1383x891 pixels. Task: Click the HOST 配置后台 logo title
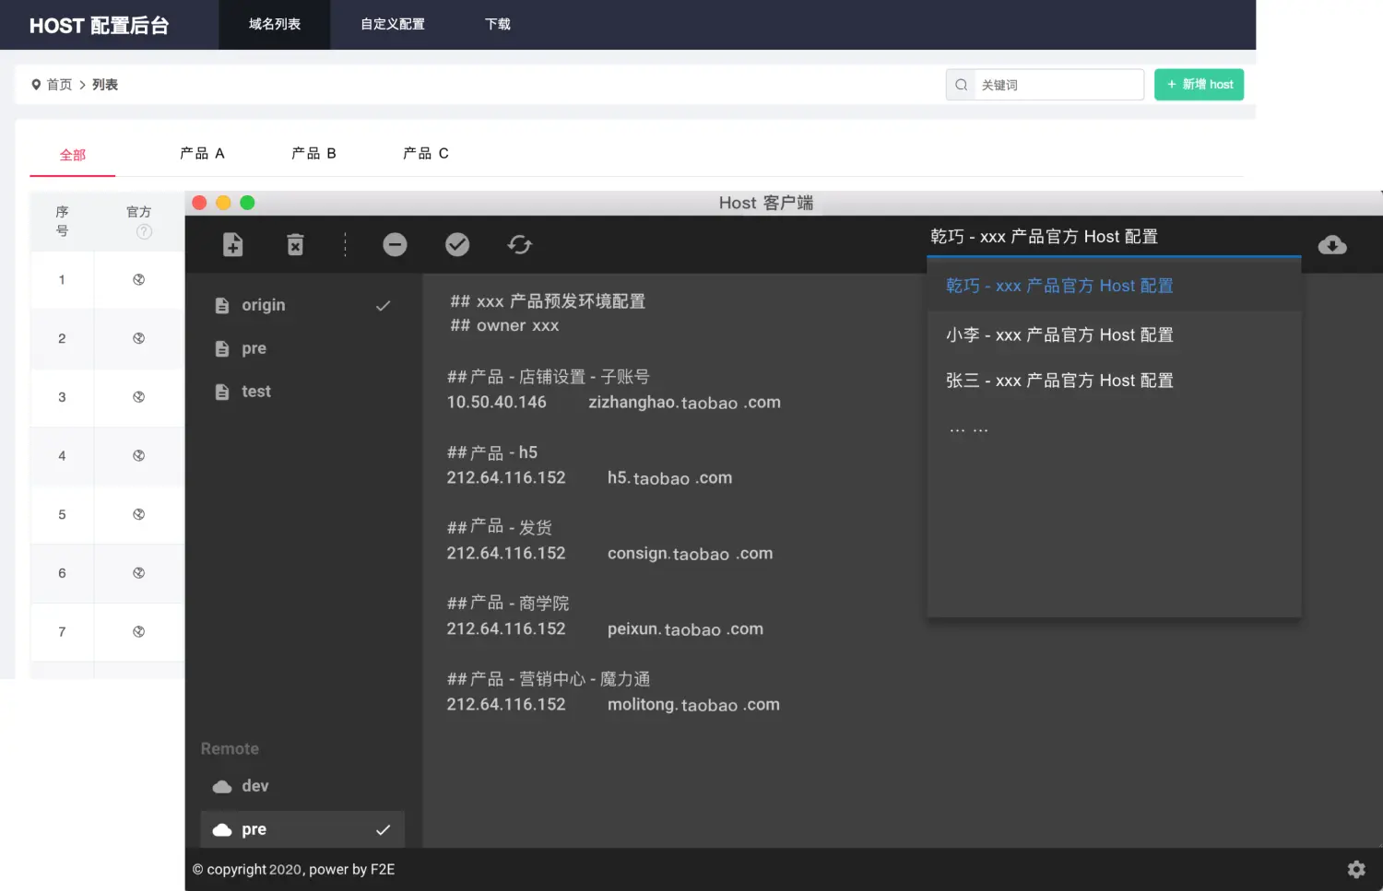click(99, 26)
